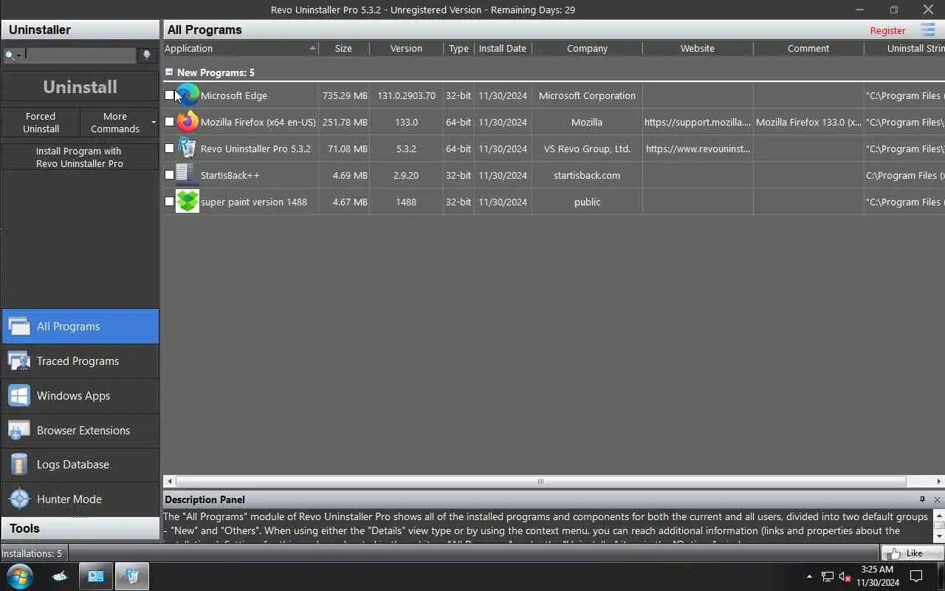Click the red Register link
The image size is (945, 591).
pyautogui.click(x=887, y=30)
